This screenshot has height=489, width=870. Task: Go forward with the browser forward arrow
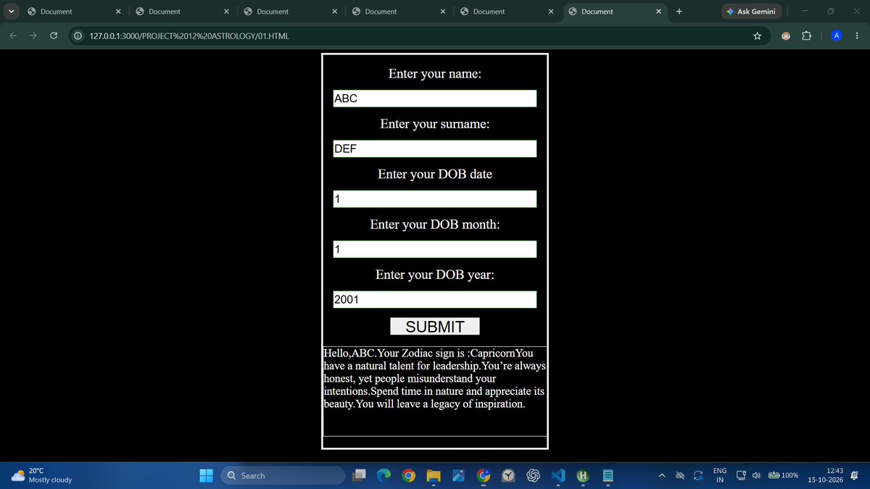click(33, 36)
